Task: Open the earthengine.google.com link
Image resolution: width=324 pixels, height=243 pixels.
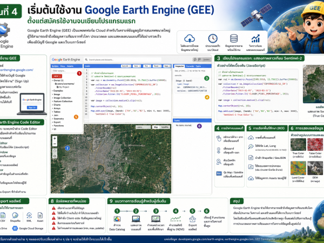Action: point(17,70)
